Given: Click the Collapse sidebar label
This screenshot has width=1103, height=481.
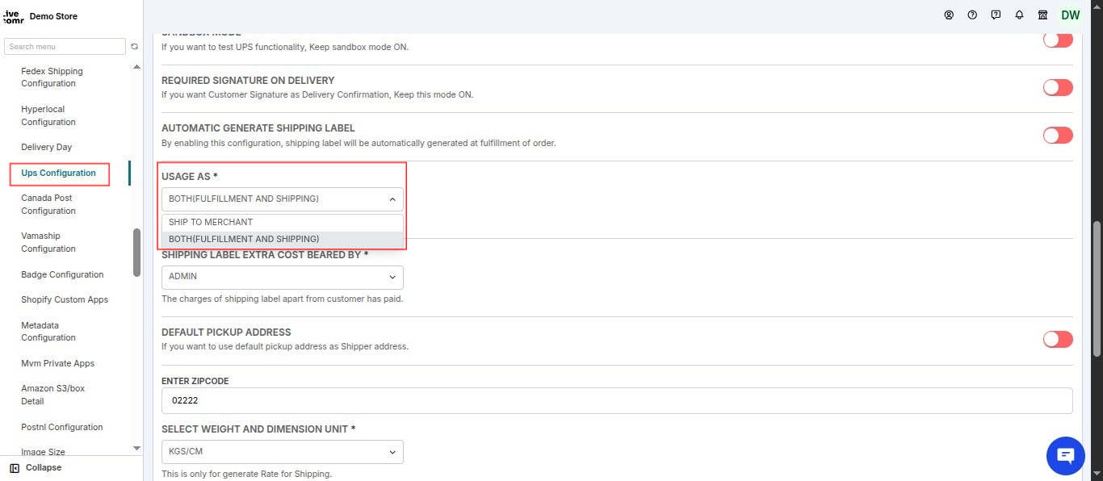Looking at the screenshot, I should click(44, 468).
